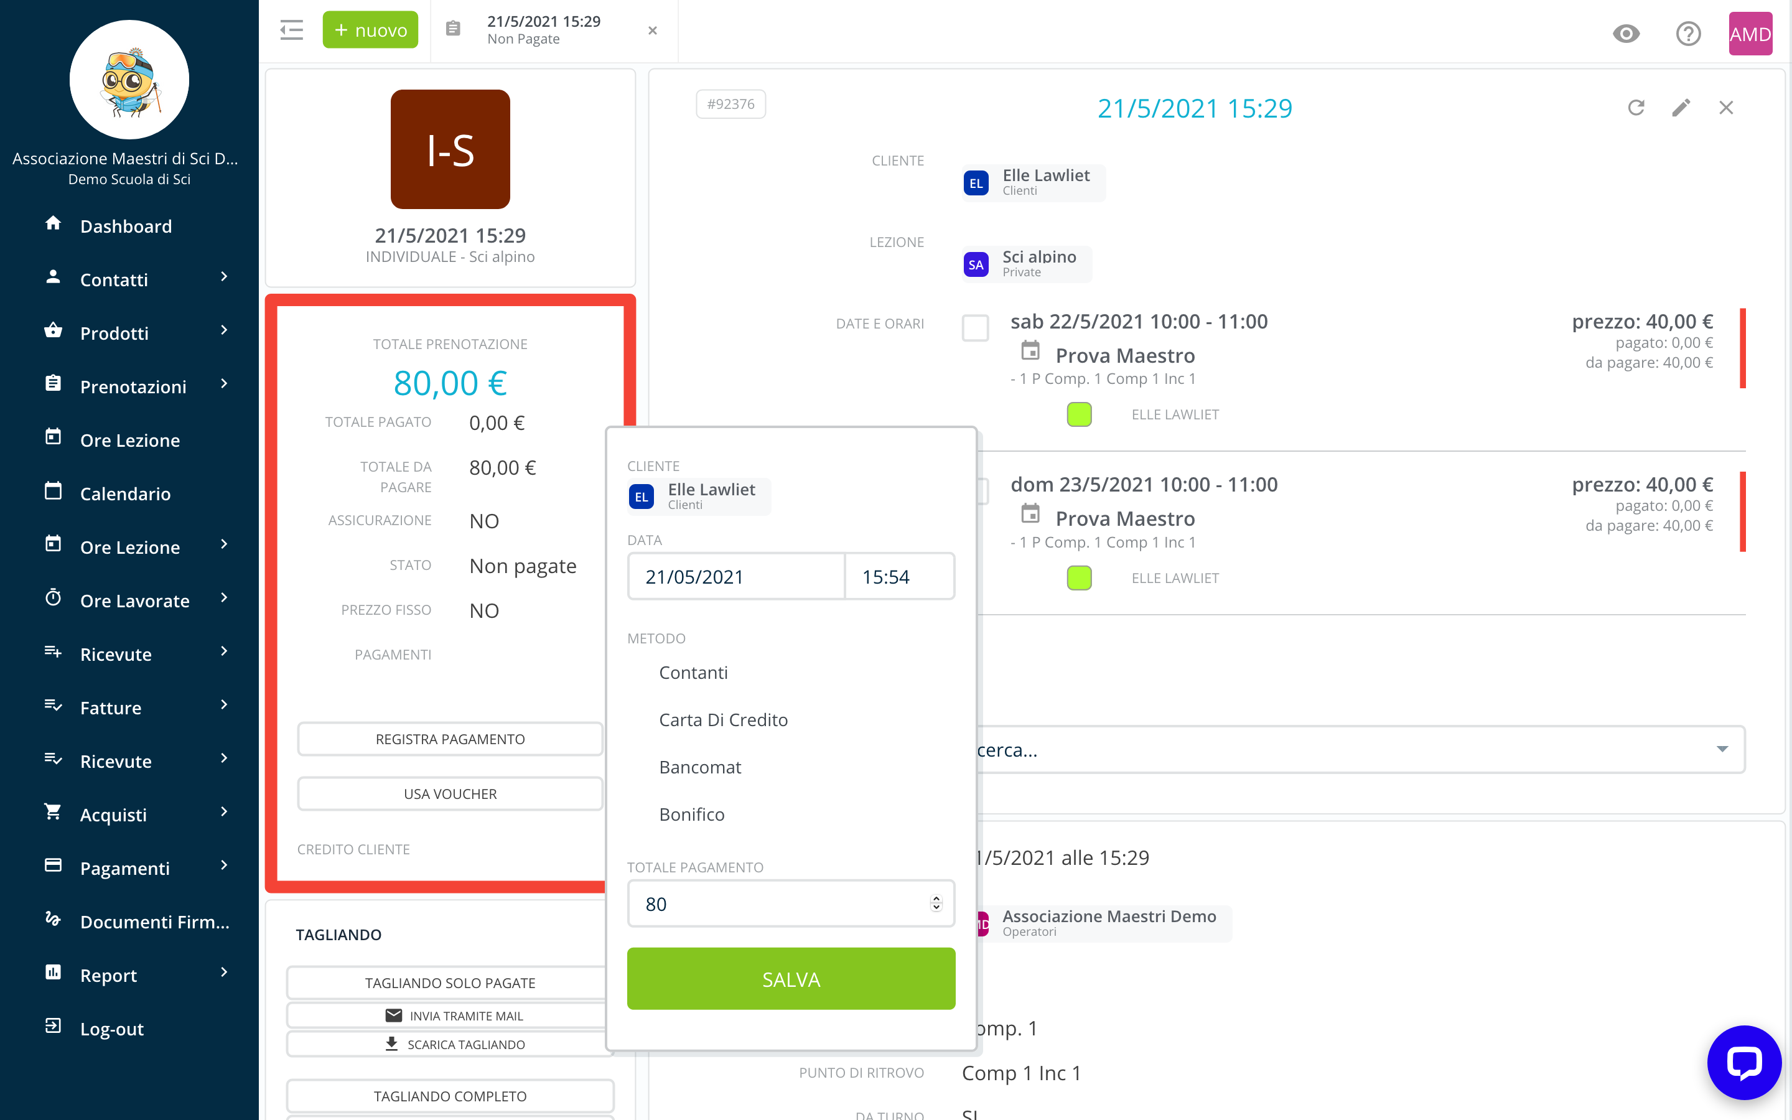Click calendar icon beside sab 22/5 lesson
This screenshot has height=1120, width=1792.
(1030, 350)
